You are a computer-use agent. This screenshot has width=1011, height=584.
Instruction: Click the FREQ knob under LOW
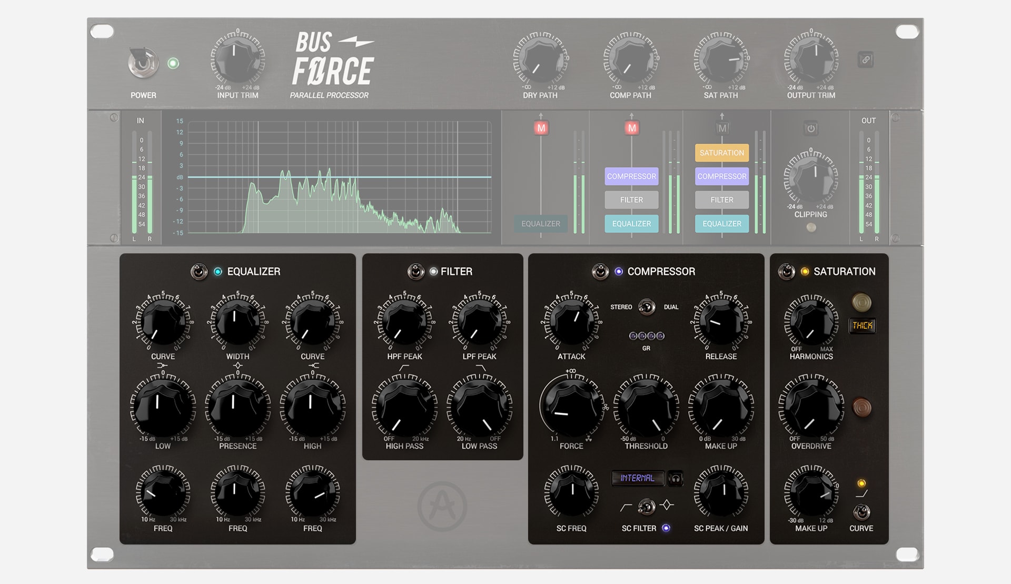[x=163, y=492]
